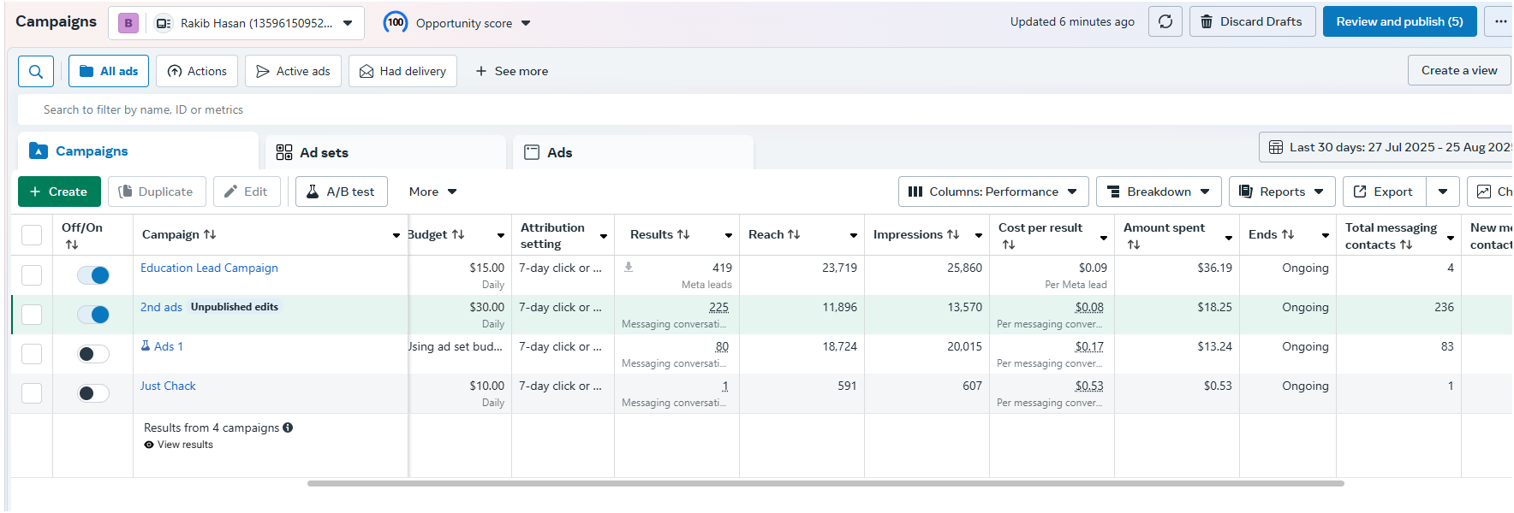The image size is (1514, 513).
Task: Click the info icon beside campaign results
Action: [x=288, y=427]
